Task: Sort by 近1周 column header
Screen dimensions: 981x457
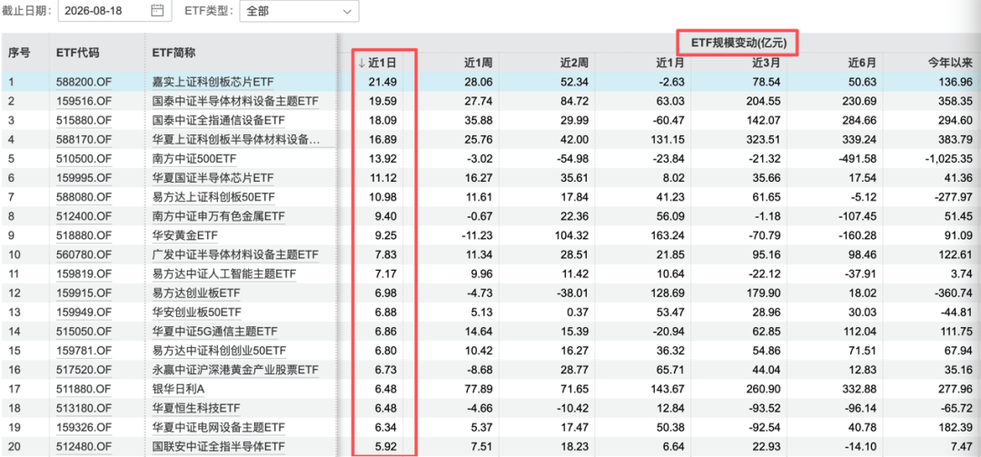Action: coord(478,63)
